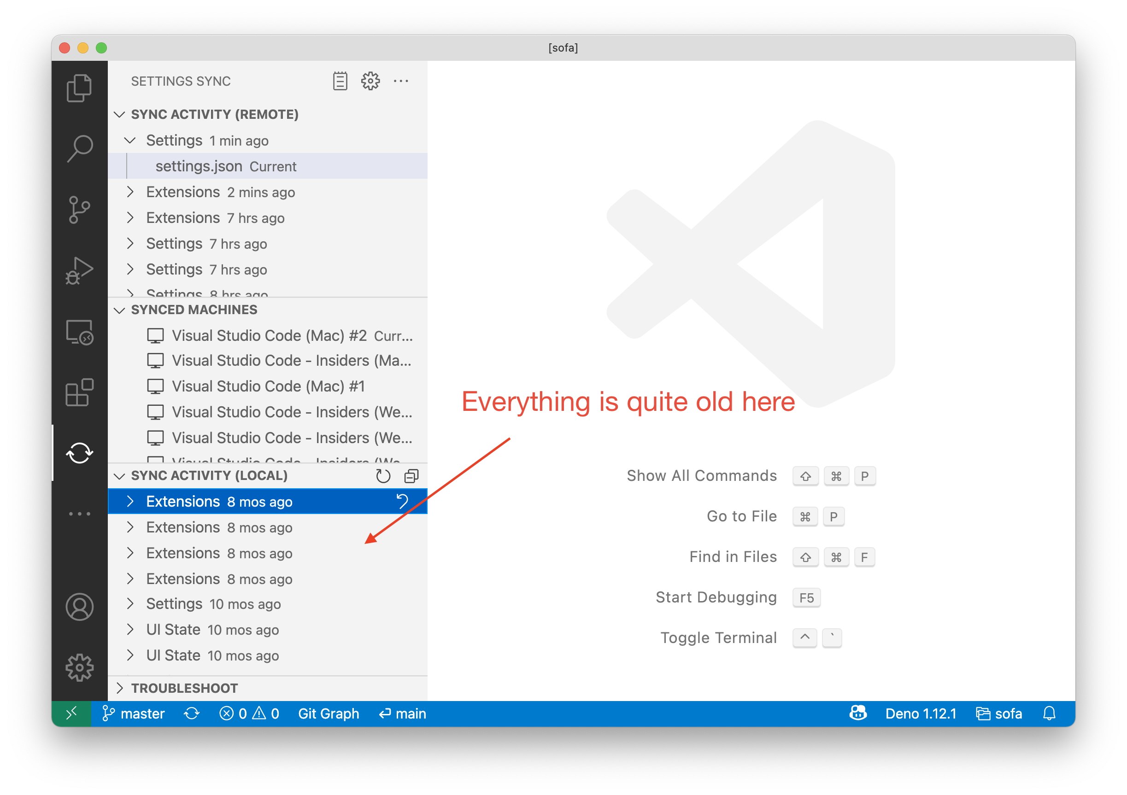Open the Settings Sync log icon
The height and width of the screenshot is (795, 1127).
340,81
